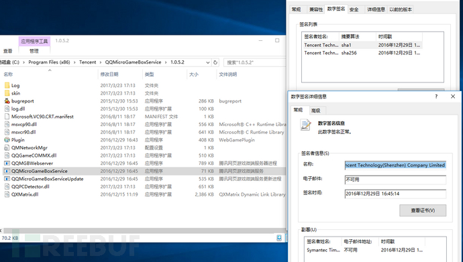Click the QQGameCOMMX.dll file icon
The width and height of the screenshot is (463, 262).
point(7,155)
